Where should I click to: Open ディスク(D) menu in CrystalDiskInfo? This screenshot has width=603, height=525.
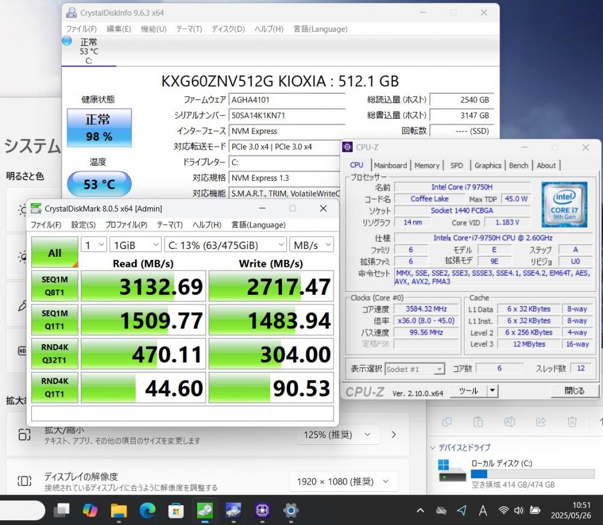228,29
